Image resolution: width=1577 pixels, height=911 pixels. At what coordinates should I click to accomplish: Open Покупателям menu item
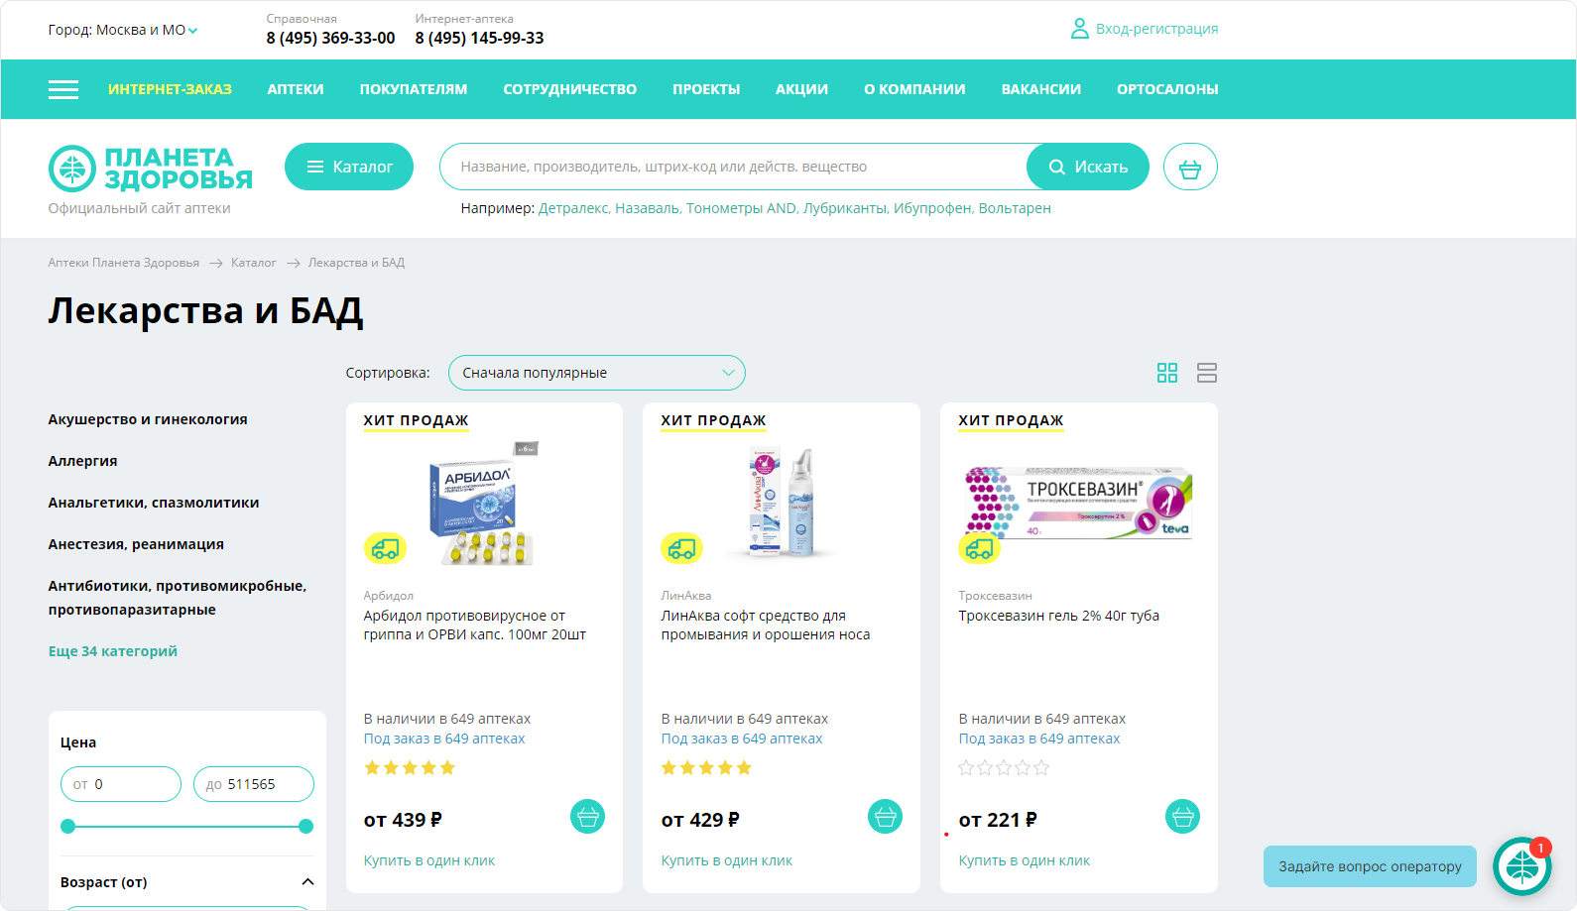[414, 89]
